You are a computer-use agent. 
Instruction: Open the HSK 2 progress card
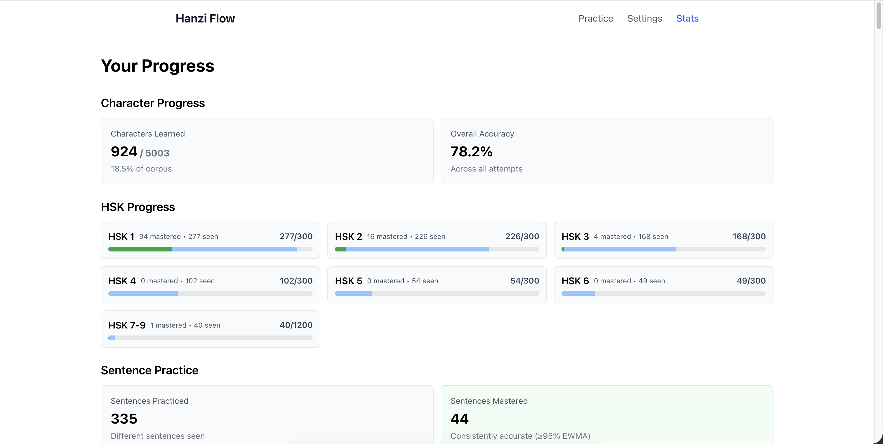[437, 240]
